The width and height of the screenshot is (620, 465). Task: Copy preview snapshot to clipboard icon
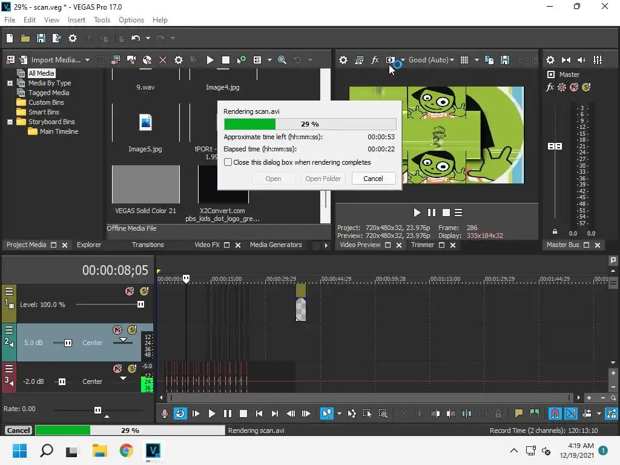[489, 60]
